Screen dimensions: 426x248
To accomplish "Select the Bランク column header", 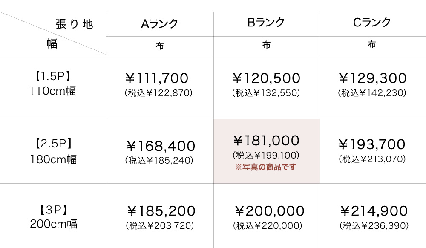I will pos(266,23).
